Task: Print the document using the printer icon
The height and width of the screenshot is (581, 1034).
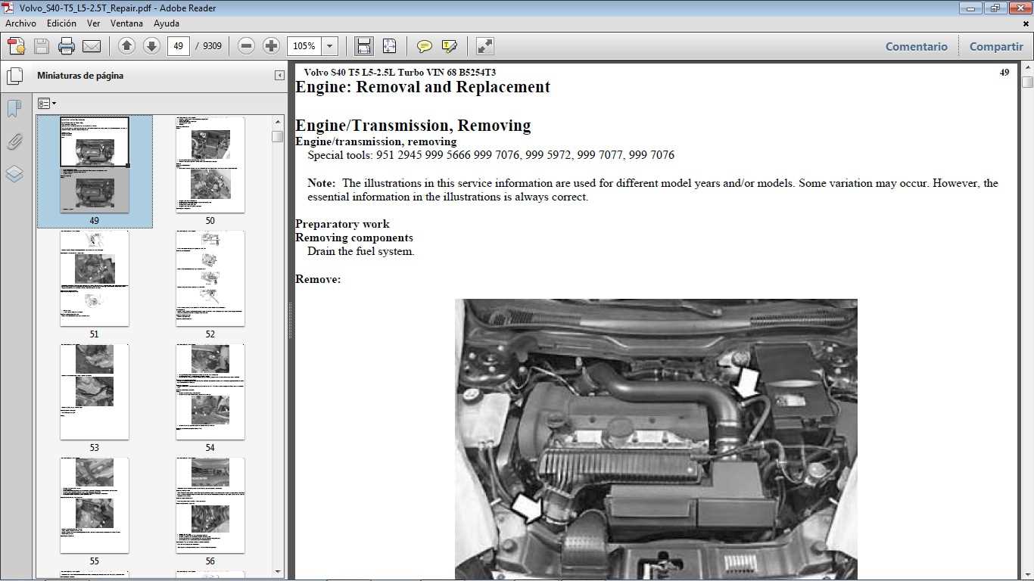Action: pos(67,46)
